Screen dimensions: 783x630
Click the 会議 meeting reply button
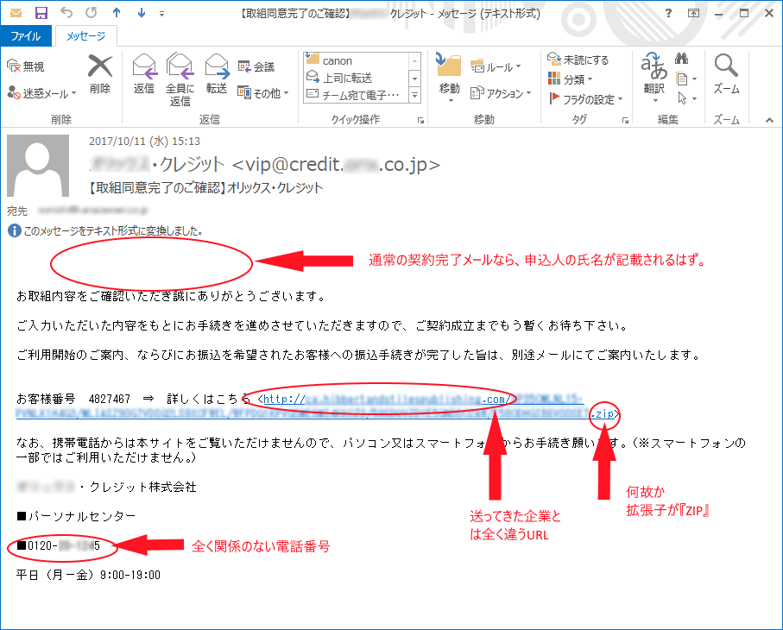(256, 67)
